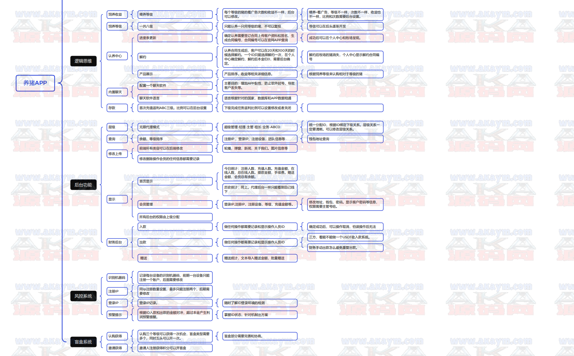Click the empty node beside 存款 row
Screen dimensions: 574x356
click(345, 108)
